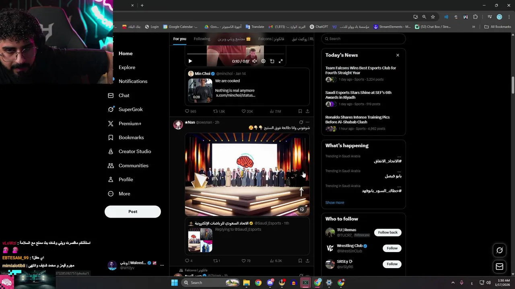This screenshot has width=515, height=289.
Task: Open the Min Choi quoted video thumbnail
Action: pyautogui.click(x=200, y=90)
